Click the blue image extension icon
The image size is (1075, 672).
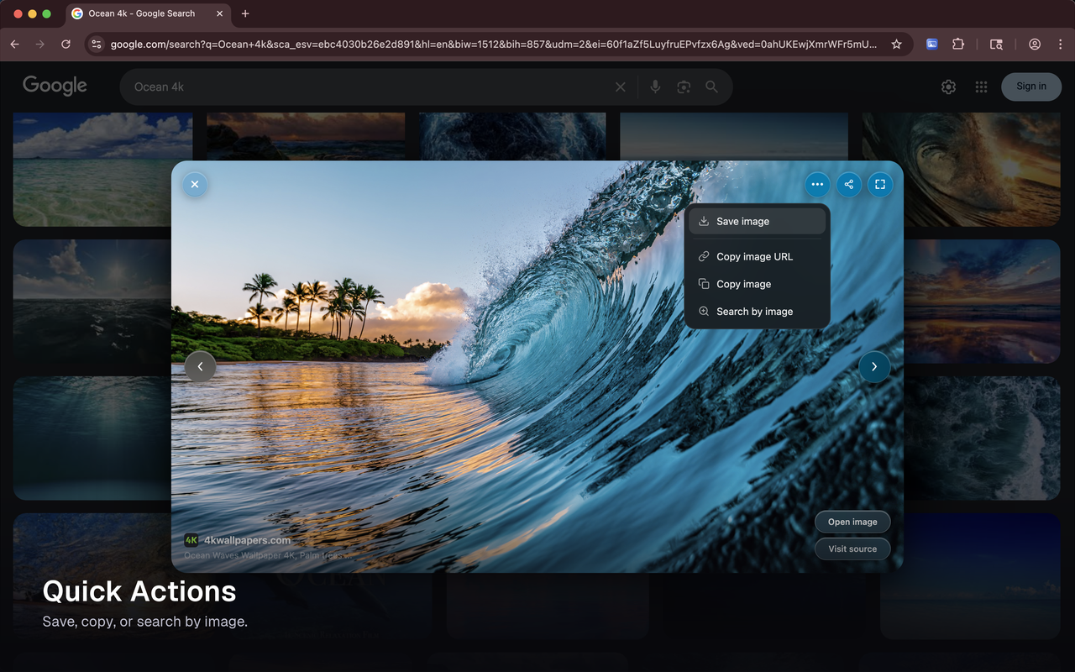(x=931, y=45)
